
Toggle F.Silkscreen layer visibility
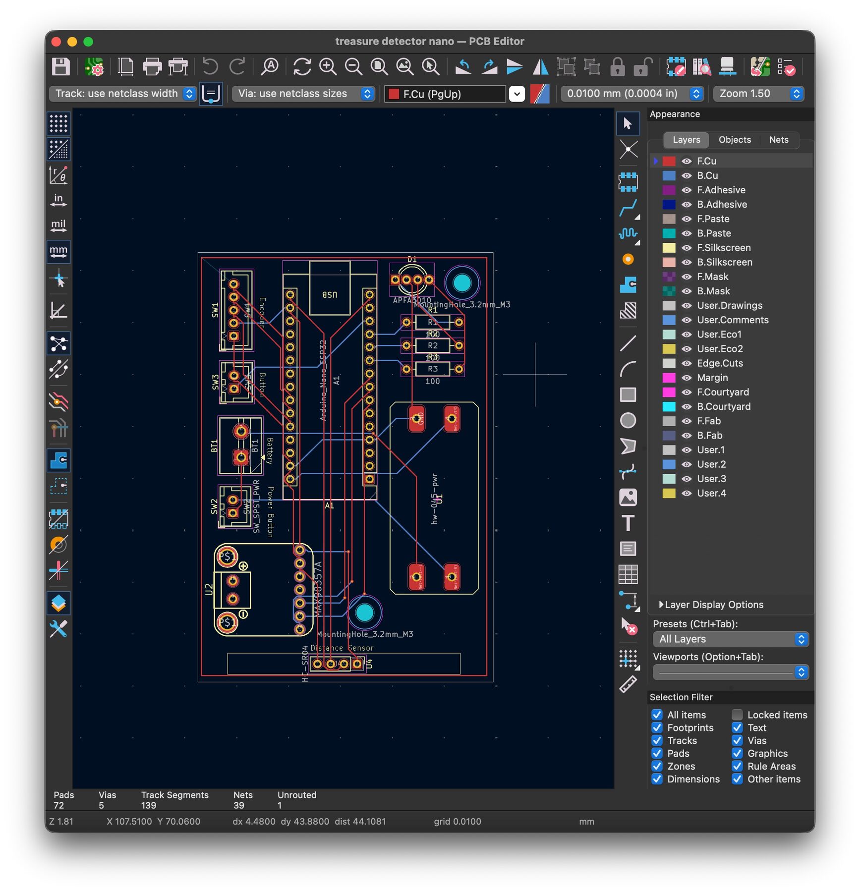point(687,248)
